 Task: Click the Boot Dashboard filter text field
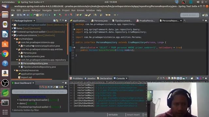tap(40, 92)
